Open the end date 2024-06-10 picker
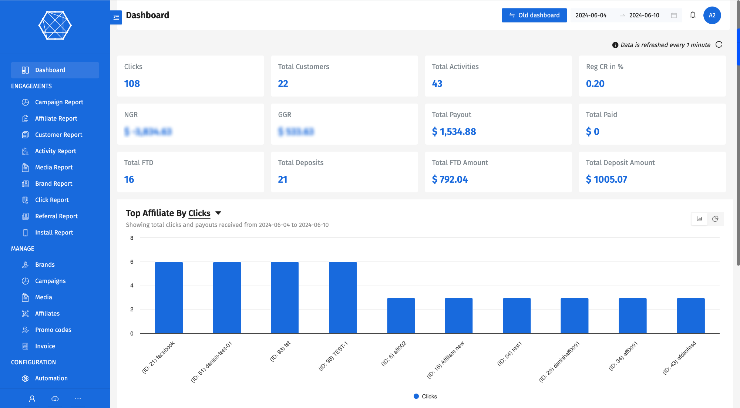The width and height of the screenshot is (740, 408). coord(644,15)
